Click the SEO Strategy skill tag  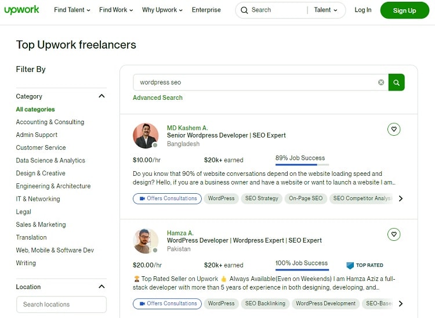point(262,198)
